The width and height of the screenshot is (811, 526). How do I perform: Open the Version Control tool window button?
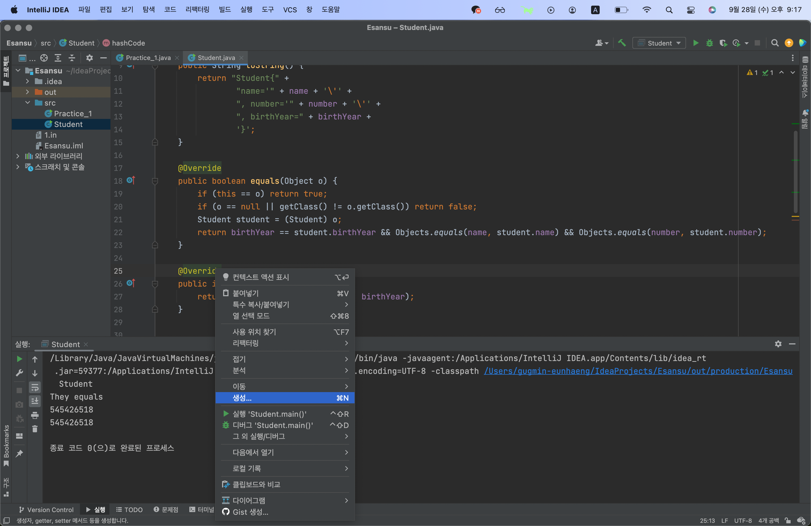pos(46,509)
